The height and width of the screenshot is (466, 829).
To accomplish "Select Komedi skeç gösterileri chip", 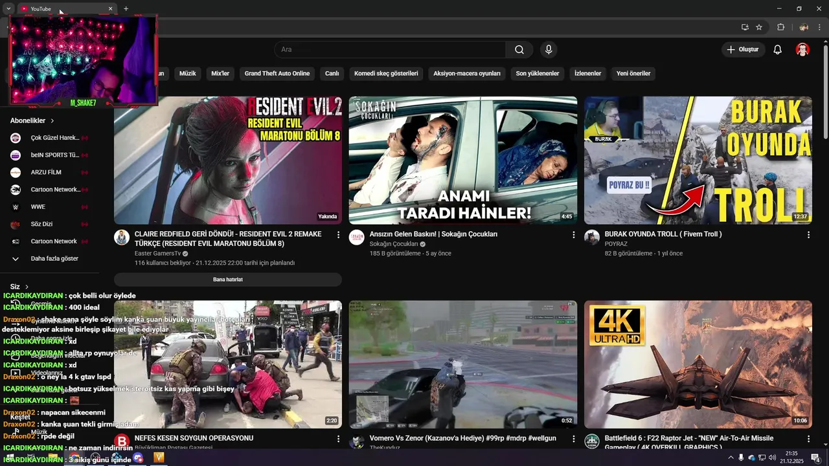I will click(x=386, y=74).
